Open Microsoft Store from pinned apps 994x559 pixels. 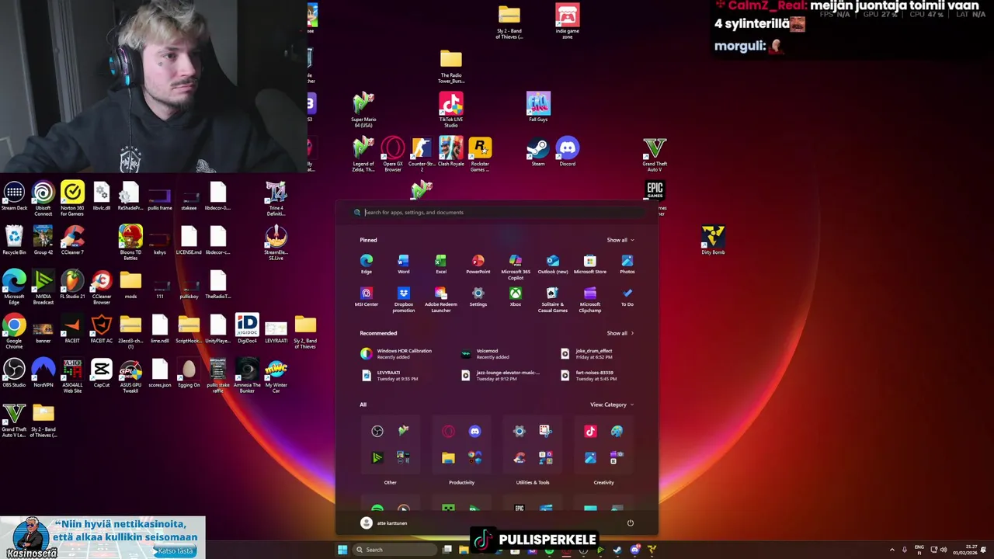(x=590, y=264)
